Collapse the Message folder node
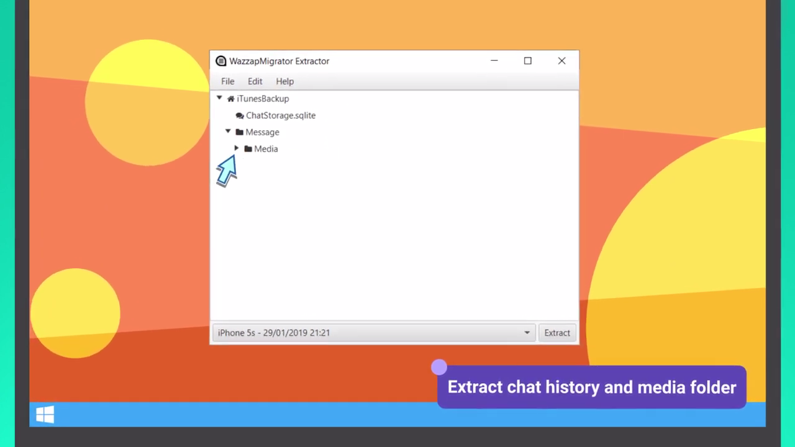This screenshot has width=795, height=447. click(x=228, y=132)
